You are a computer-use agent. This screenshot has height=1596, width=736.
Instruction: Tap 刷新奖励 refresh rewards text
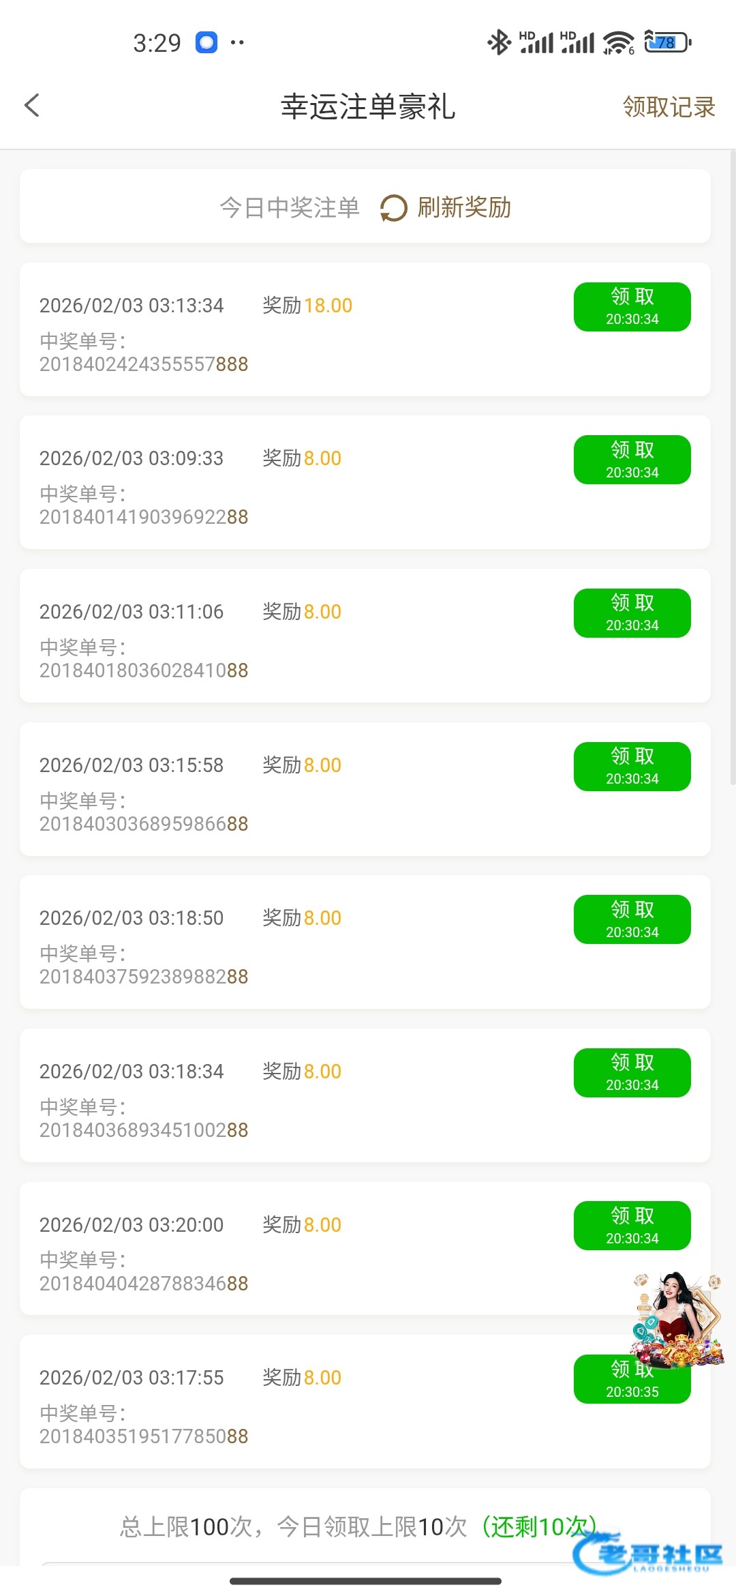click(464, 207)
